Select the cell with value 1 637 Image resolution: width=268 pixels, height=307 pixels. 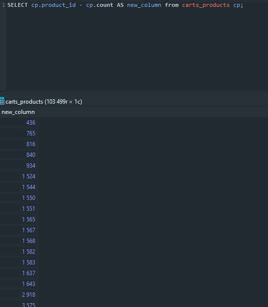[x=19, y=273]
